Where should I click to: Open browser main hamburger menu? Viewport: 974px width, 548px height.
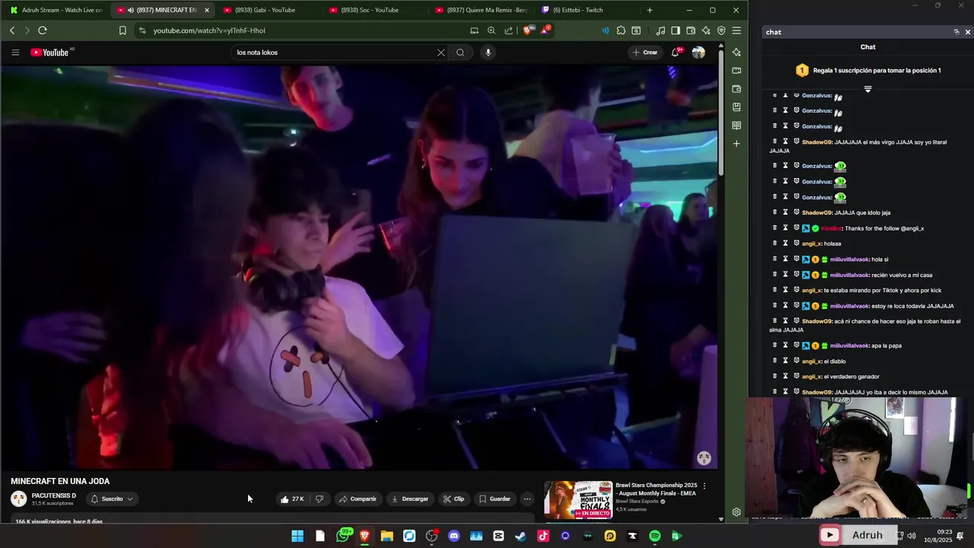tap(736, 30)
